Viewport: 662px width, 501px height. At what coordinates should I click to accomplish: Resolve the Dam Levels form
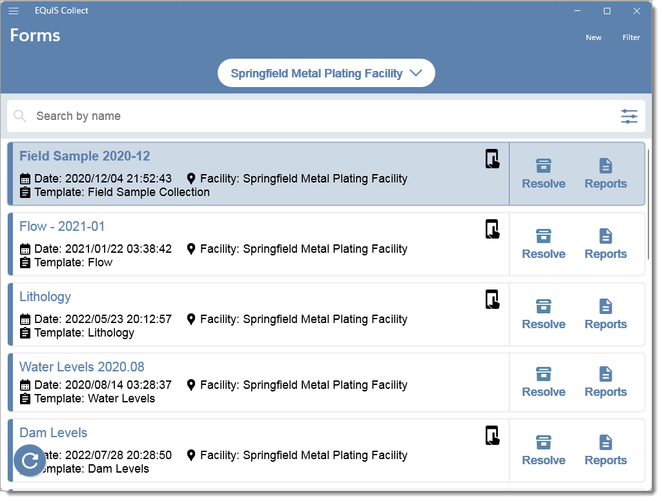[x=544, y=451]
